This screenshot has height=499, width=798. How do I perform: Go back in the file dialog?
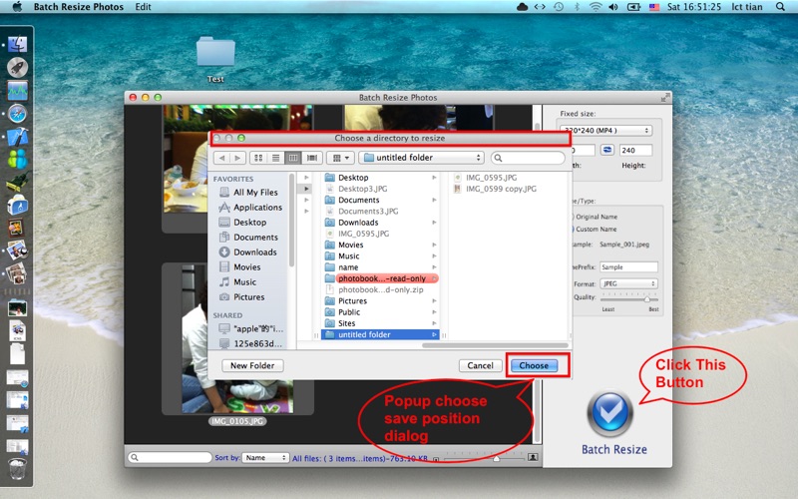(221, 158)
